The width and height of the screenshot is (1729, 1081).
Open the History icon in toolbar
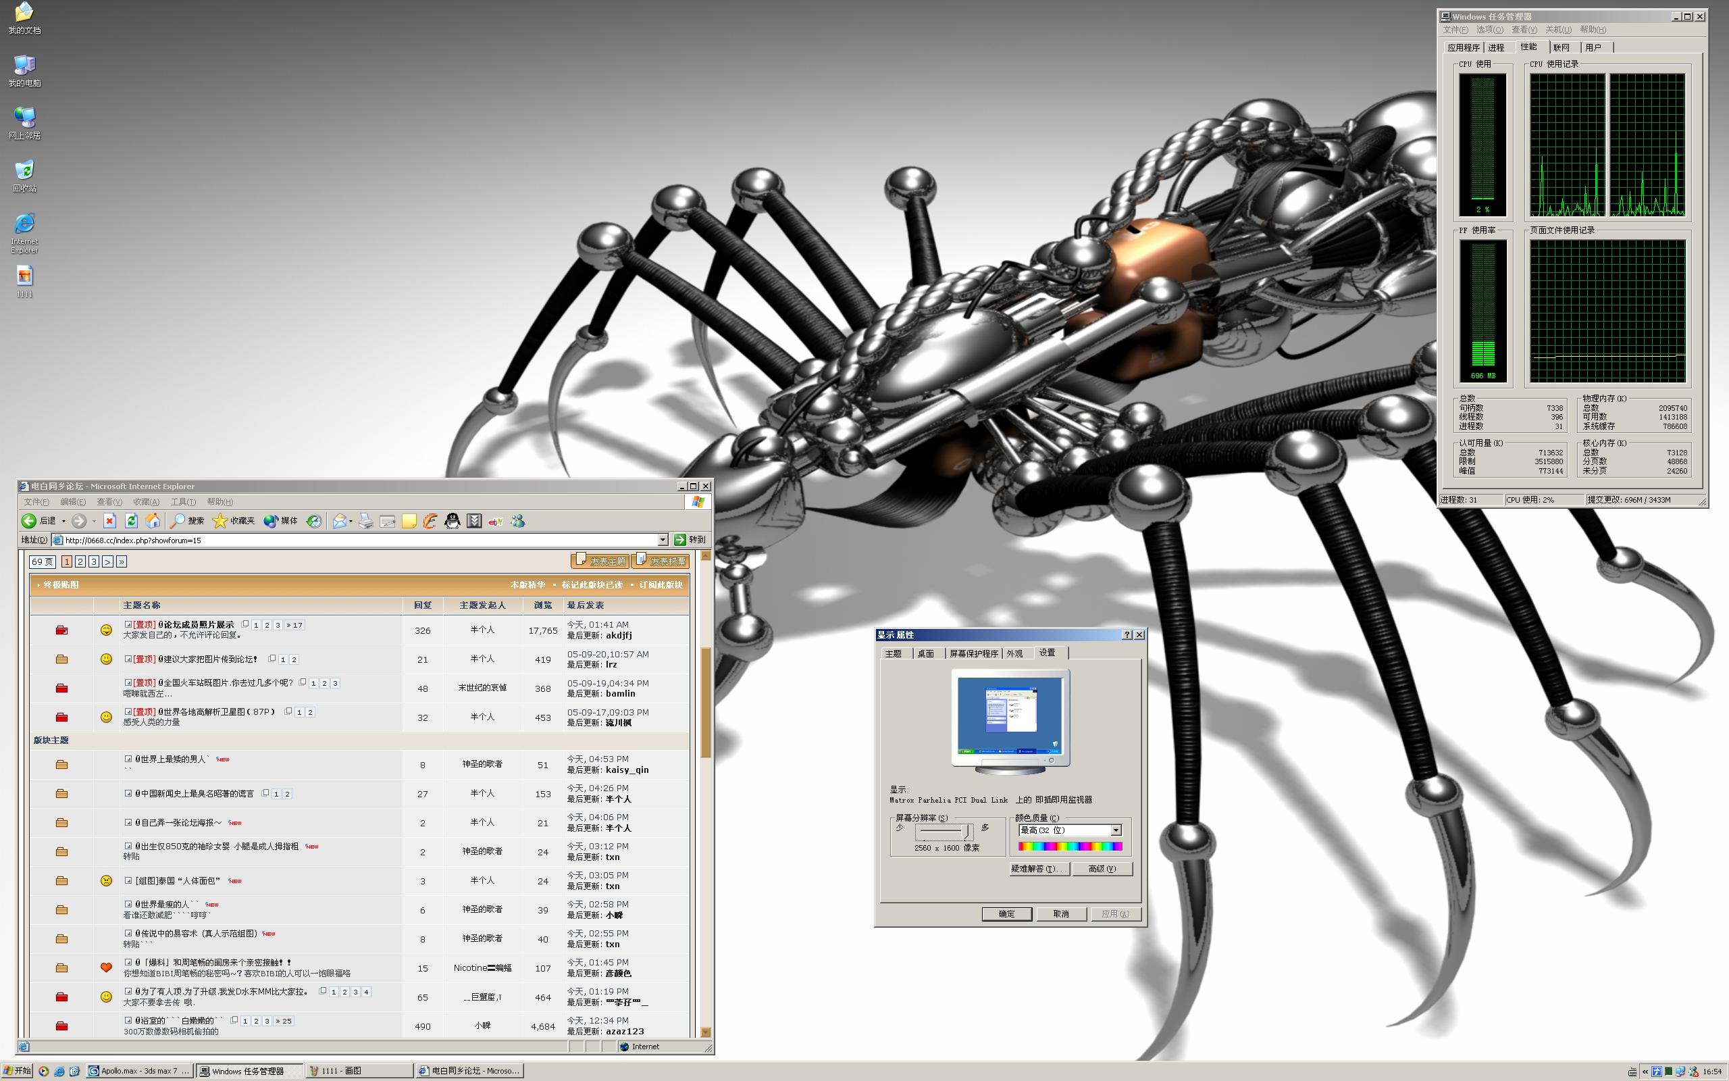313,521
